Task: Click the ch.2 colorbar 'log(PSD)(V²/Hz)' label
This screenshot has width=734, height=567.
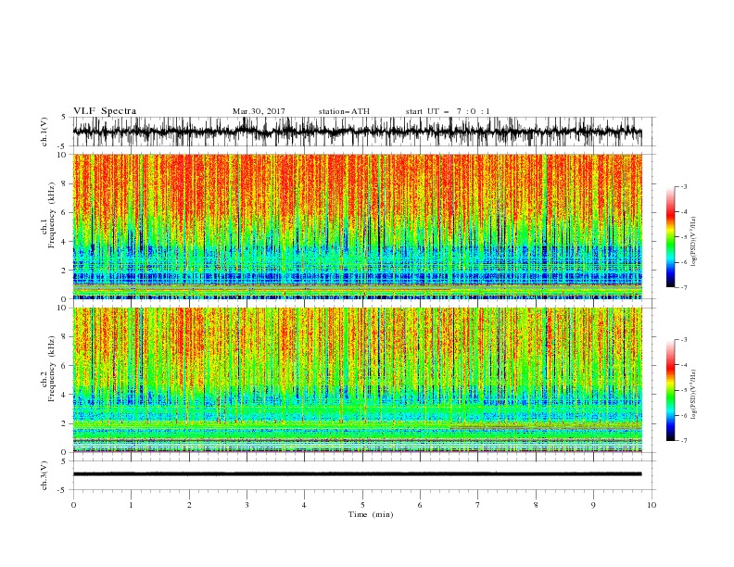Action: click(694, 395)
